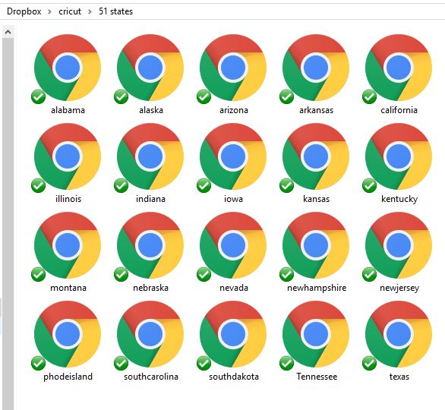Select the newjersey Chrome file icon

[399, 245]
